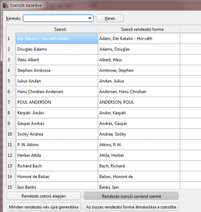Screen dimensions: 201x212
Task: Click Az összes rendezési forma átmásolása button
Action: (x=131, y=207)
